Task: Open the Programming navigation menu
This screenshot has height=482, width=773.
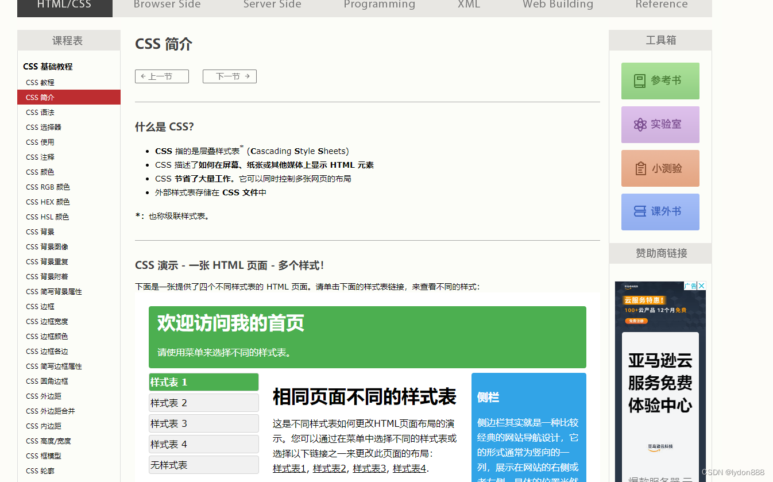Action: click(379, 5)
